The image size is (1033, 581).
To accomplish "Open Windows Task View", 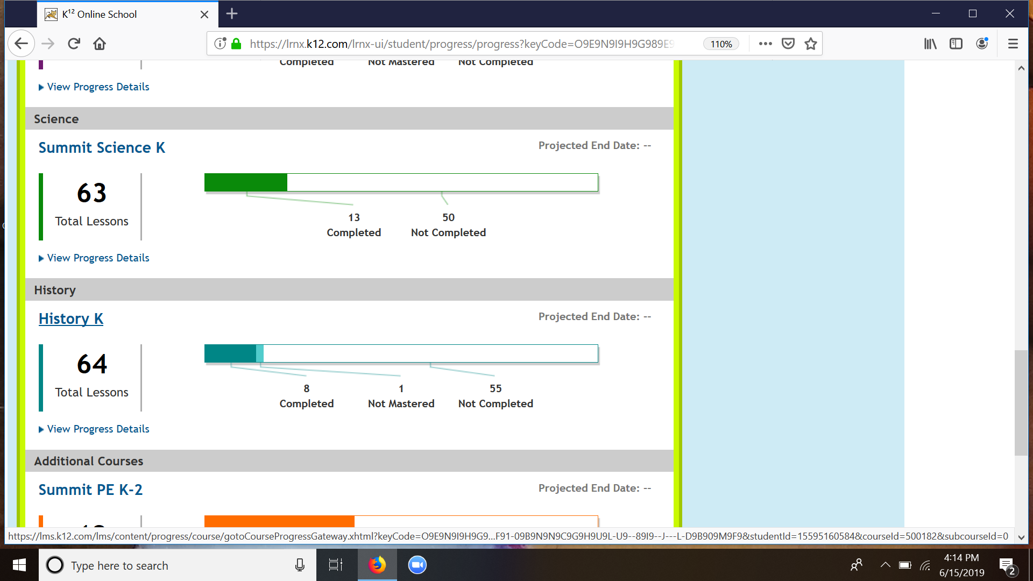I will pyautogui.click(x=336, y=565).
